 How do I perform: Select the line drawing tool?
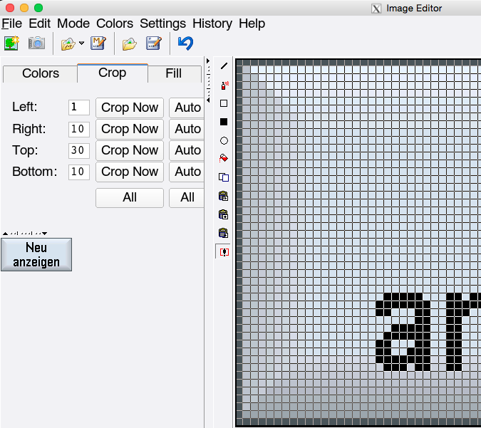click(224, 66)
